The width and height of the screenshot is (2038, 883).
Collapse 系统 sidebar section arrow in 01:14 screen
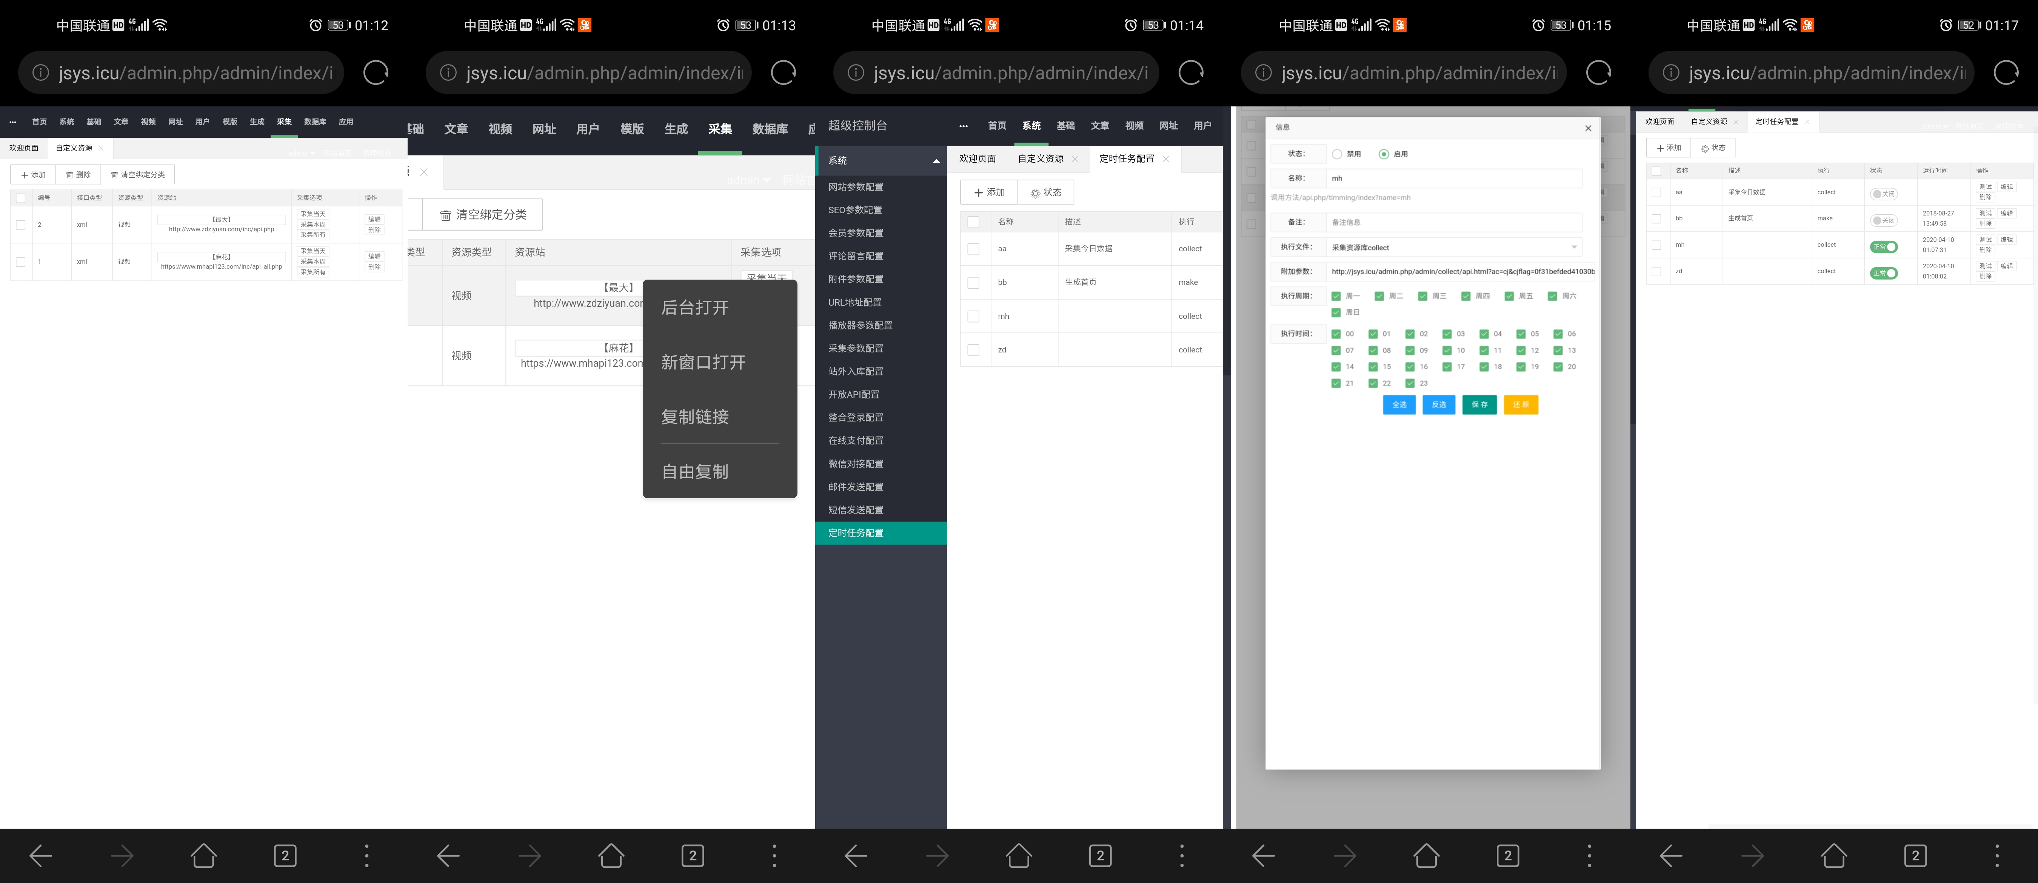[x=937, y=161]
